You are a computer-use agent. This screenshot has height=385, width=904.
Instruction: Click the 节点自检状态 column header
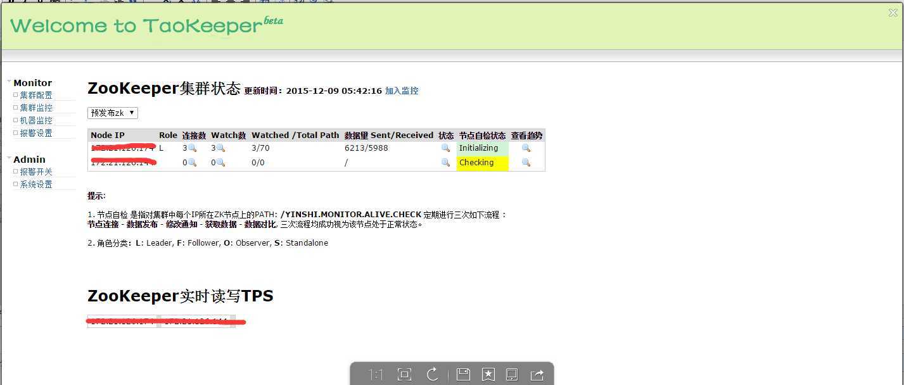point(482,136)
